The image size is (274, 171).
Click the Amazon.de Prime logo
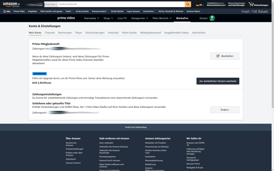pyautogui.click(x=11, y=5)
